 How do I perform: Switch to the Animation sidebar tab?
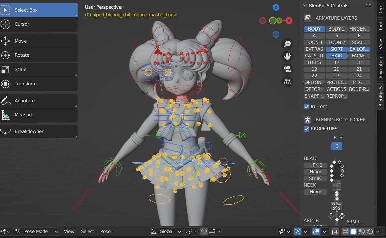tap(381, 68)
